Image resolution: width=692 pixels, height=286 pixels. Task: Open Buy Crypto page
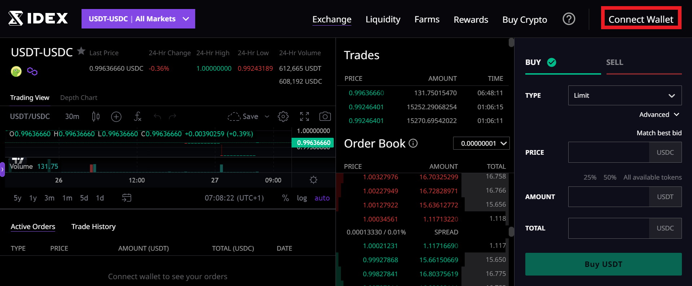[525, 19]
